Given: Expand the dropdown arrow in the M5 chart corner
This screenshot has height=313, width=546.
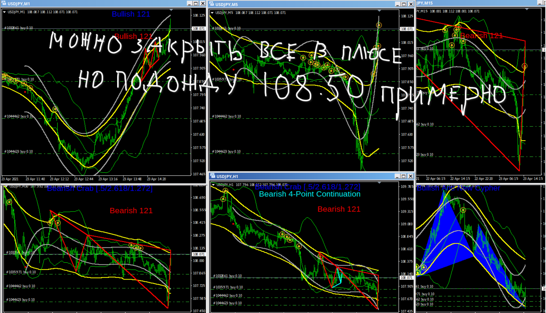Looking at the screenshot, I should [x=212, y=13].
